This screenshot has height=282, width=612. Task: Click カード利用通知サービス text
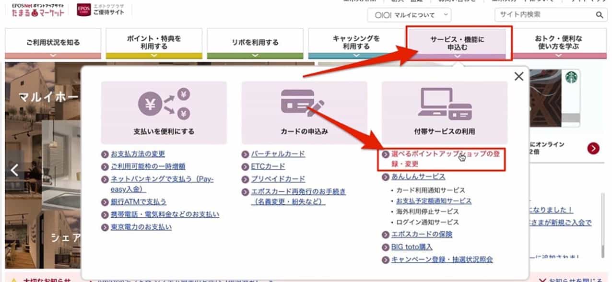(x=430, y=190)
